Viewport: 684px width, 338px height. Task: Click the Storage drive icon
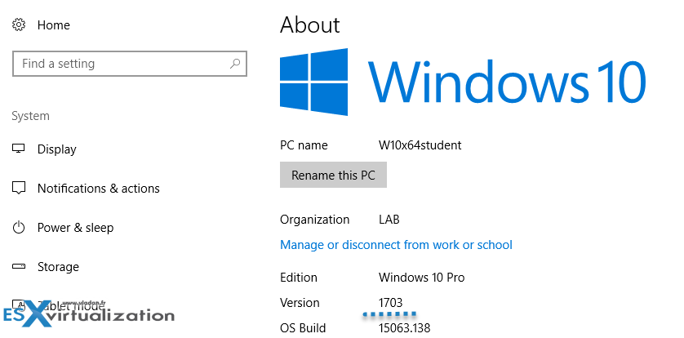coord(19,266)
